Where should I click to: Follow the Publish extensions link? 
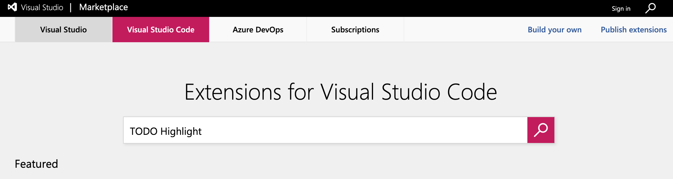point(634,30)
